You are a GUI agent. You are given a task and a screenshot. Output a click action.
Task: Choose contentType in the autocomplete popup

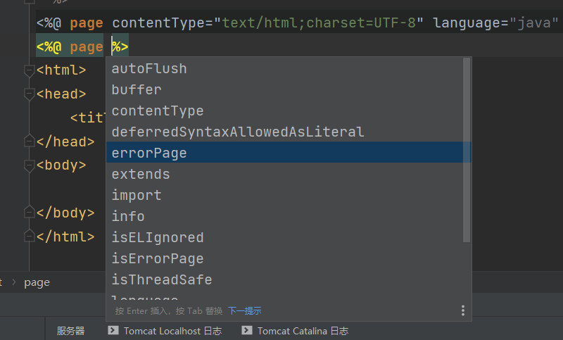click(x=158, y=111)
